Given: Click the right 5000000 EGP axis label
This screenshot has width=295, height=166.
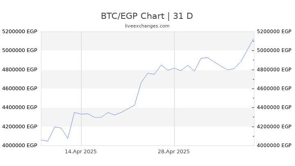Looking at the screenshot, I should click(x=274, y=50).
